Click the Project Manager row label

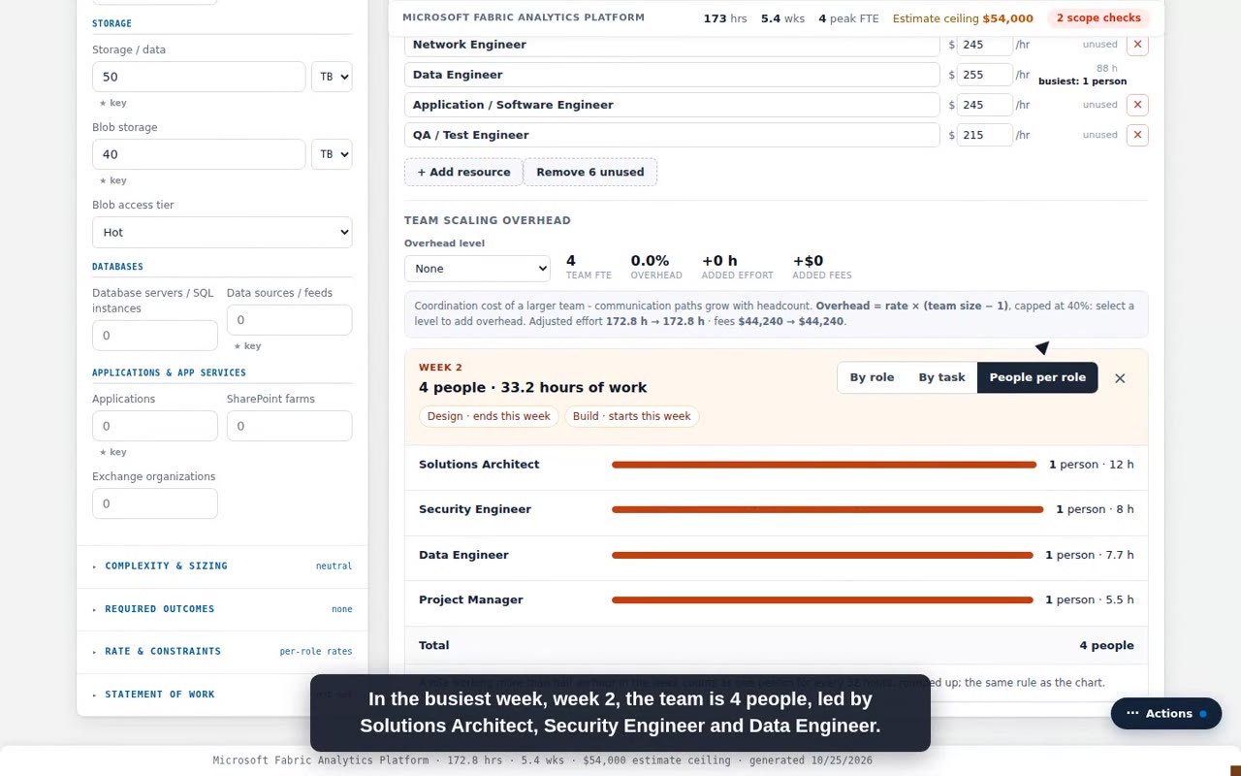pos(471,599)
